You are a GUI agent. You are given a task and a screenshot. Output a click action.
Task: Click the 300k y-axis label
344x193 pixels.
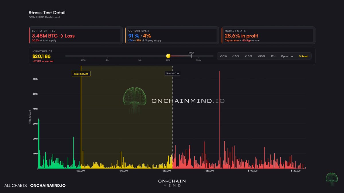pyautogui.click(x=35, y=124)
